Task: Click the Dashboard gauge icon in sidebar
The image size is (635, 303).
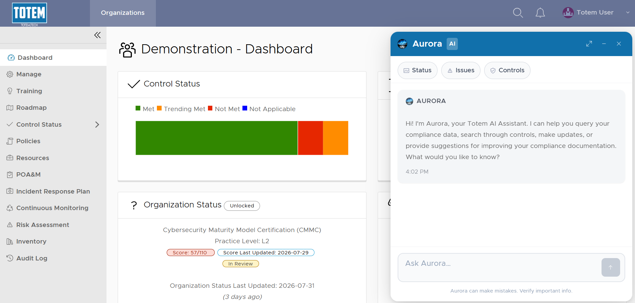Action: tap(11, 57)
